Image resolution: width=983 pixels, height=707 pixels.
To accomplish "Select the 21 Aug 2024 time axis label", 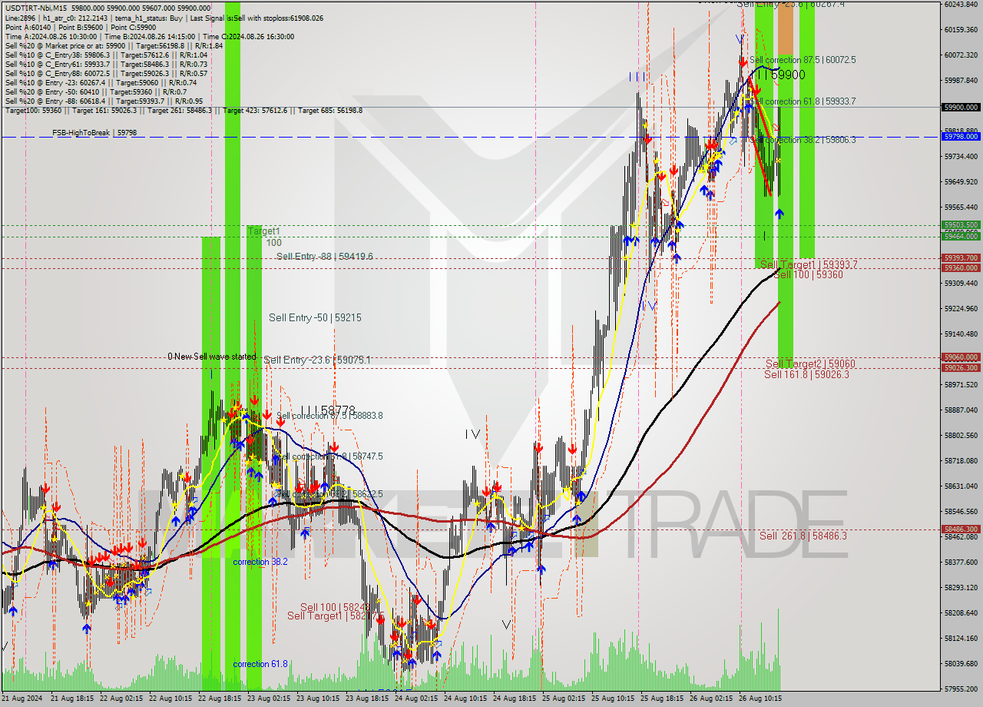I will (x=23, y=699).
